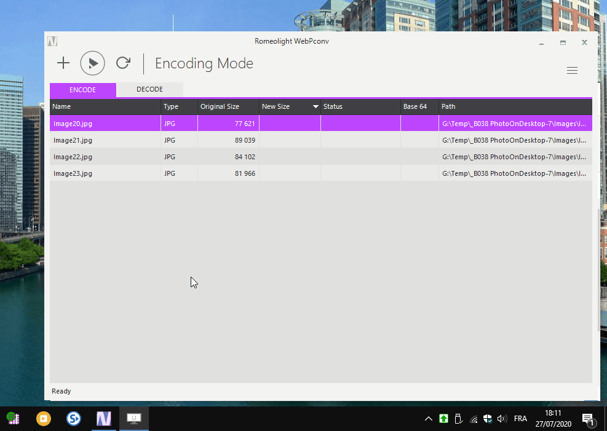This screenshot has height=431, width=607.
Task: Click the path cell of Image23.jpg
Action: 515,173
